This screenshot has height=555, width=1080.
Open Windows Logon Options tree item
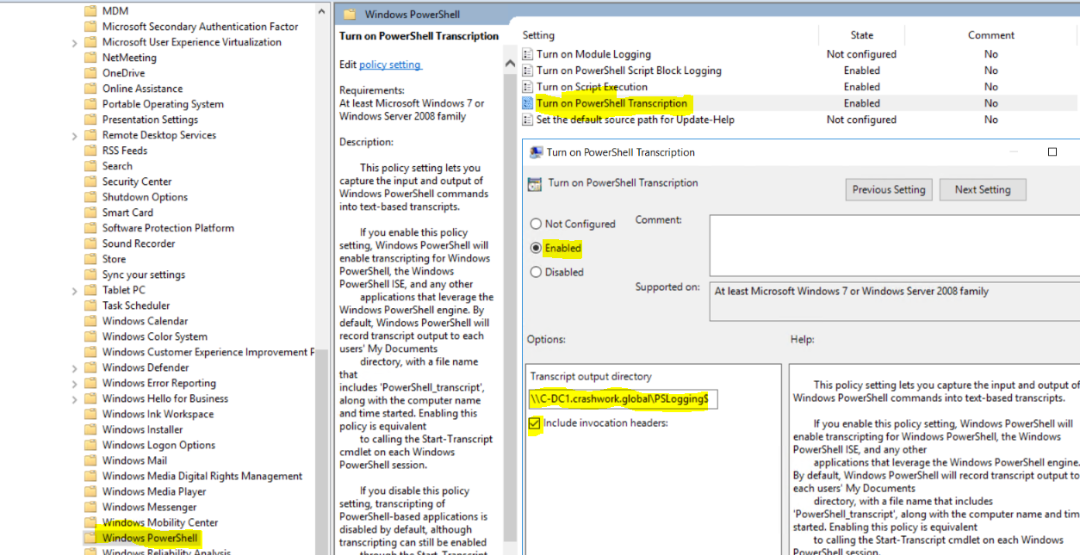158,445
